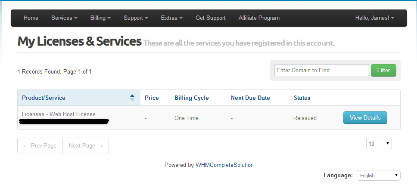Click the Prev Page button
This screenshot has height=188, width=417.
click(x=40, y=145)
